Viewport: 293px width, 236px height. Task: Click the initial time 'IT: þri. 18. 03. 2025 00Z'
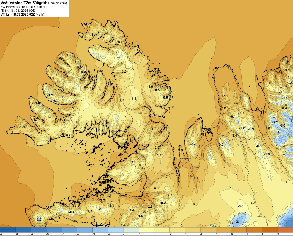point(18,11)
